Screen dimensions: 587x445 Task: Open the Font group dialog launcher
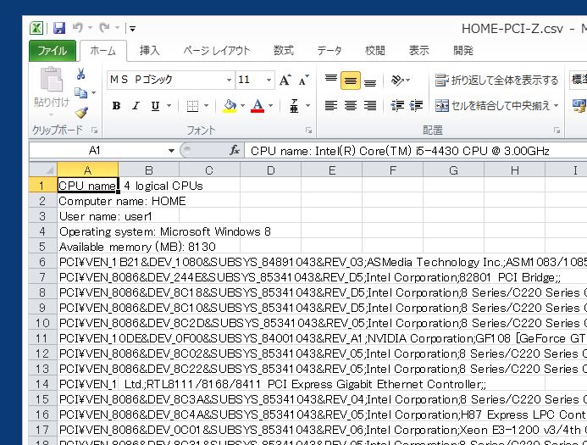(308, 131)
